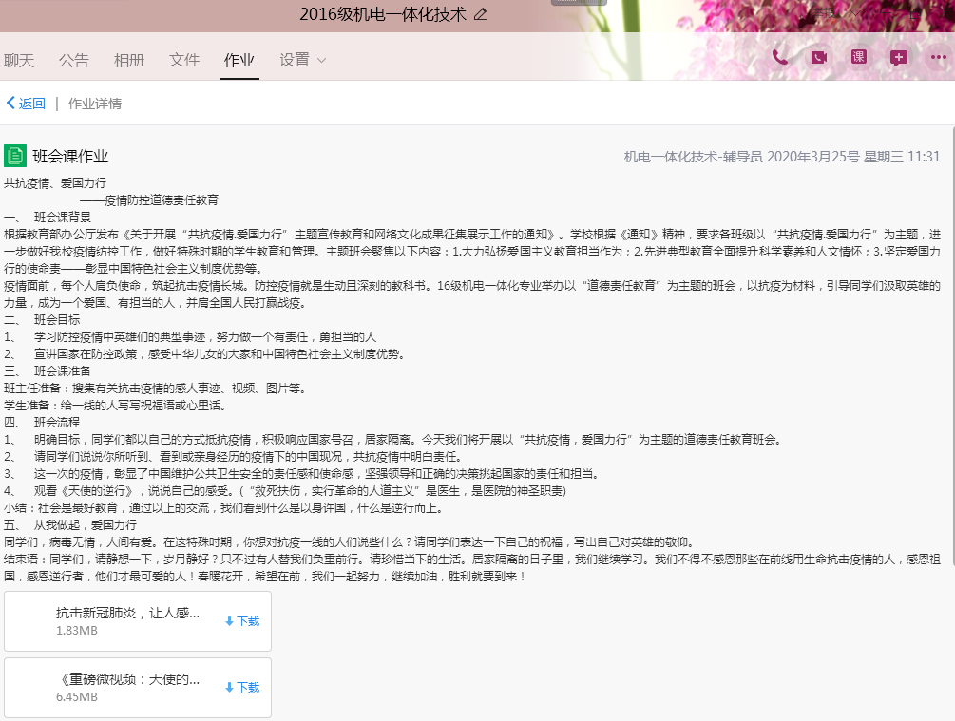Start a group video call

[819, 57]
